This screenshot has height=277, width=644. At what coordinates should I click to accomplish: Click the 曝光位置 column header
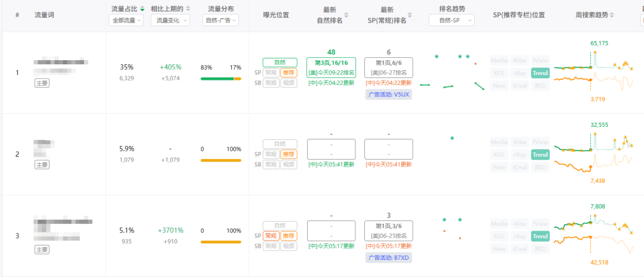(276, 15)
